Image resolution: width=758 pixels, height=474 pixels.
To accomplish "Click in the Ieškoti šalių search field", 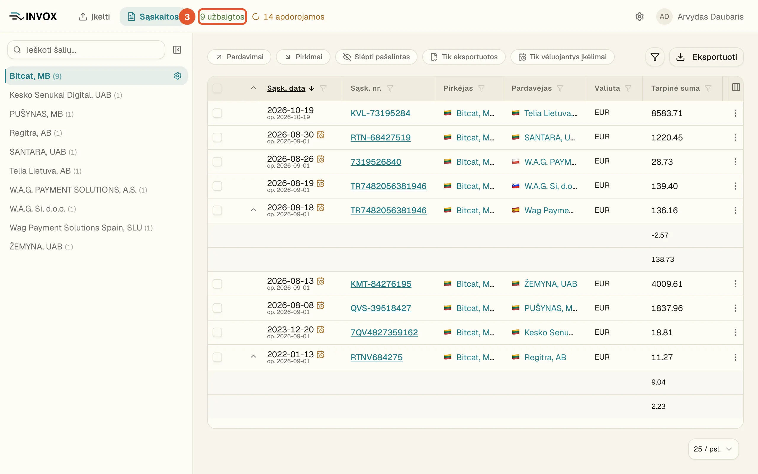I will (x=86, y=50).
